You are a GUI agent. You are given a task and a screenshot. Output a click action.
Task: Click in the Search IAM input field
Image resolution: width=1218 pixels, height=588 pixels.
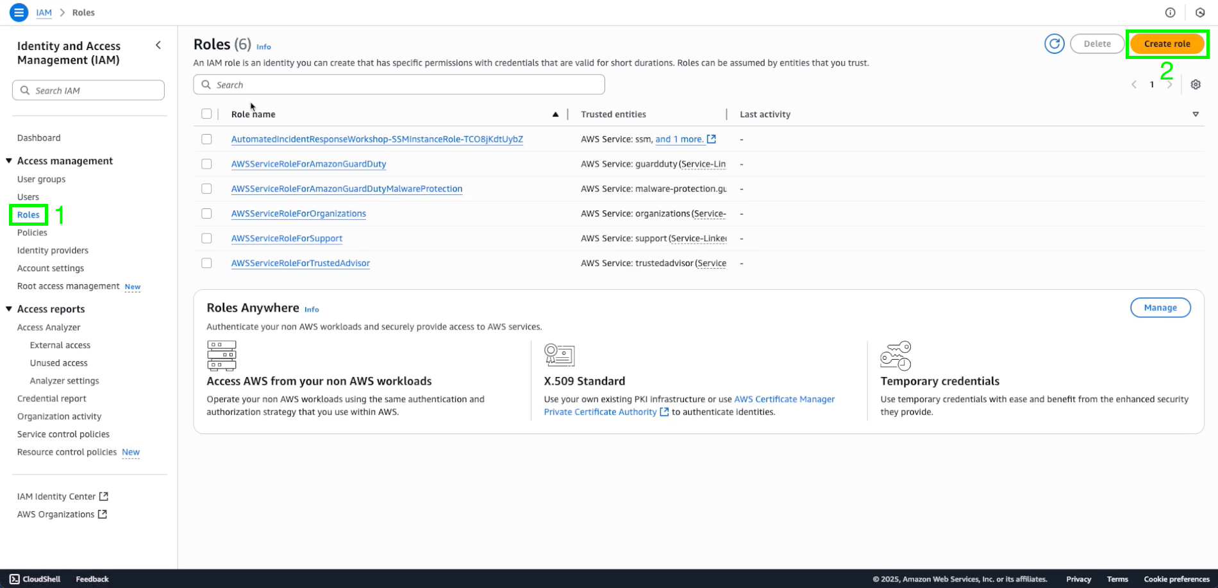tap(88, 90)
